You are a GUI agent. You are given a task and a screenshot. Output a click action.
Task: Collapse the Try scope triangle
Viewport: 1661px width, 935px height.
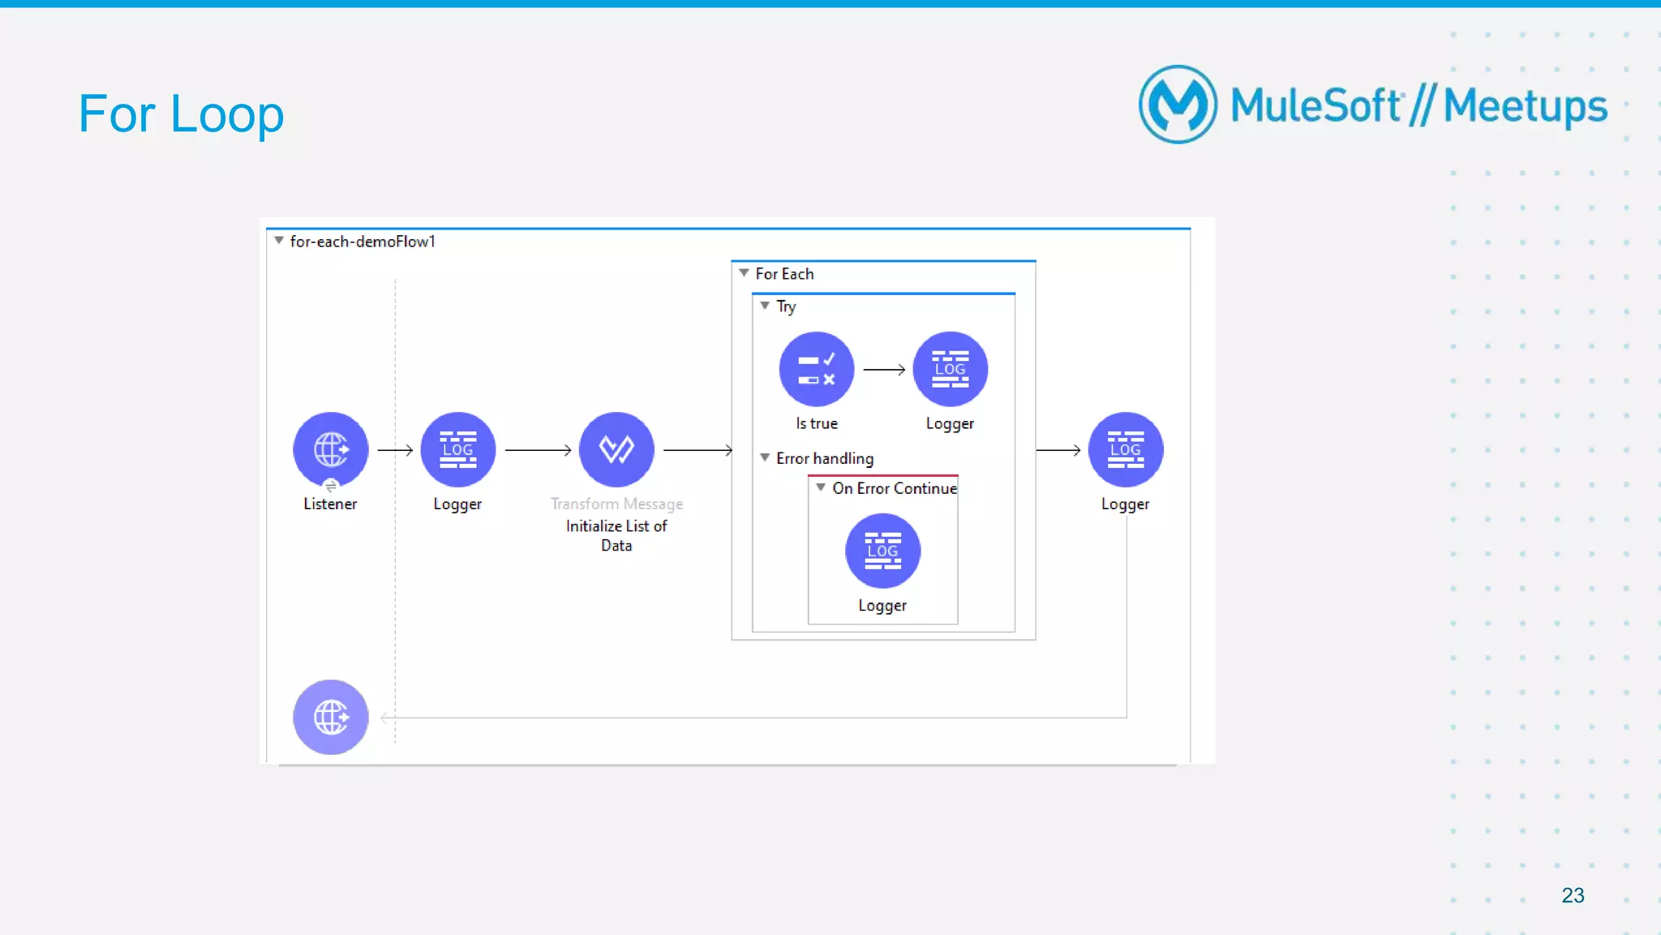click(x=765, y=306)
